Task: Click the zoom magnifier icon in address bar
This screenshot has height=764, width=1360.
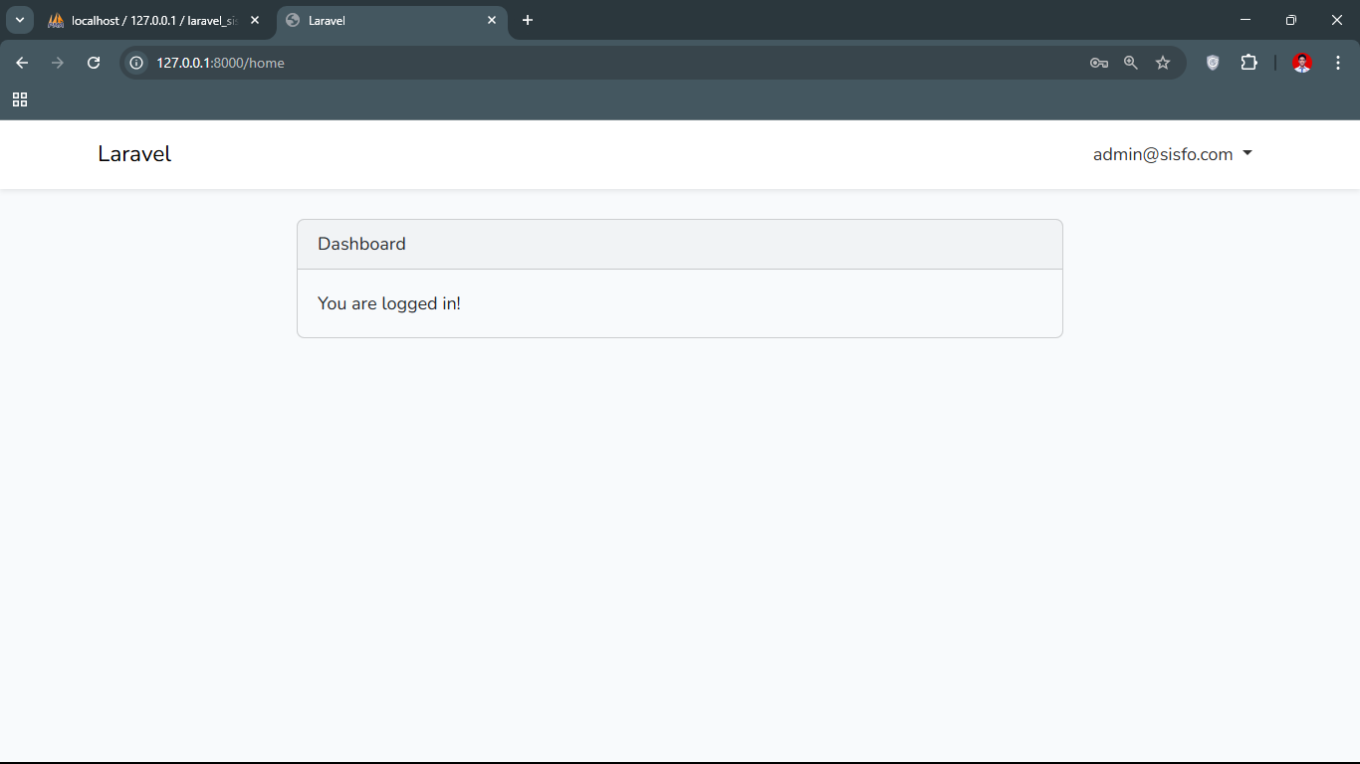Action: [1130, 63]
